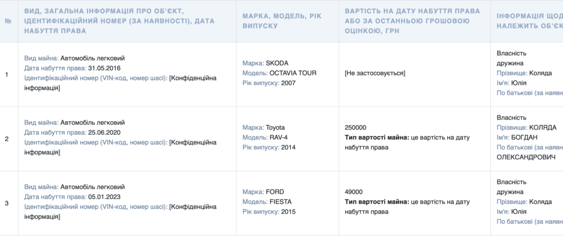Click the 'Вартість на дату набуття права' header
The height and width of the screenshot is (246, 563).
pyautogui.click(x=412, y=21)
